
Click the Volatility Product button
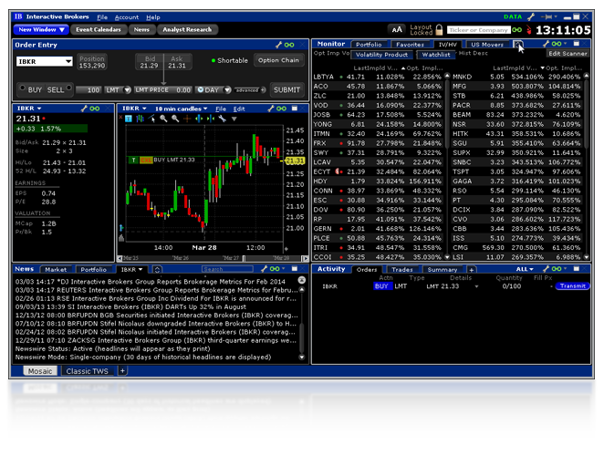tap(381, 55)
